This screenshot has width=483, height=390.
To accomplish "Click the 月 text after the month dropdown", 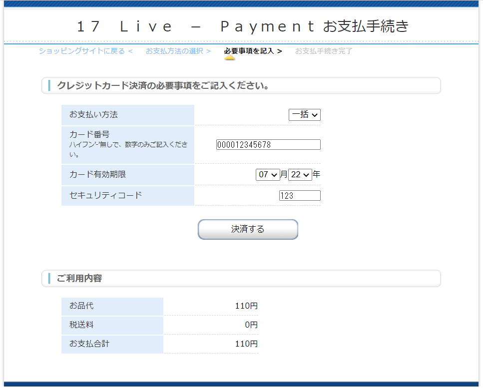I will (284, 175).
